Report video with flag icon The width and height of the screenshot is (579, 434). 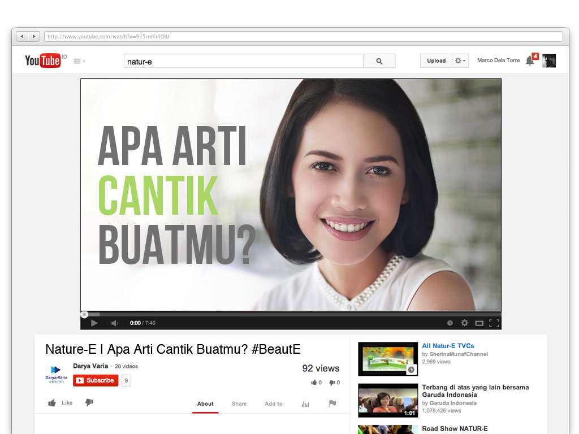tap(332, 403)
